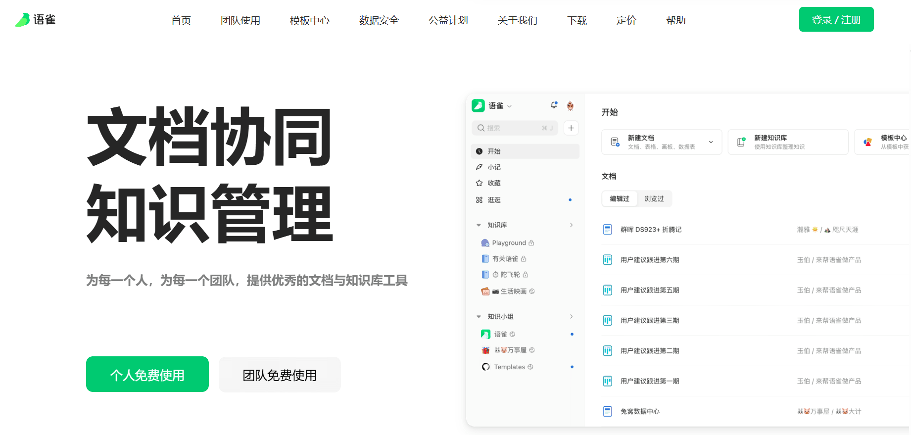The height and width of the screenshot is (435, 911).
Task: Click the 个人免费使用 button
Action: pyautogui.click(x=147, y=375)
